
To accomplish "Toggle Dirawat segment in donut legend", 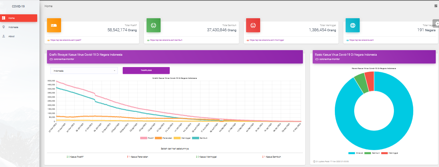I will (356, 153).
